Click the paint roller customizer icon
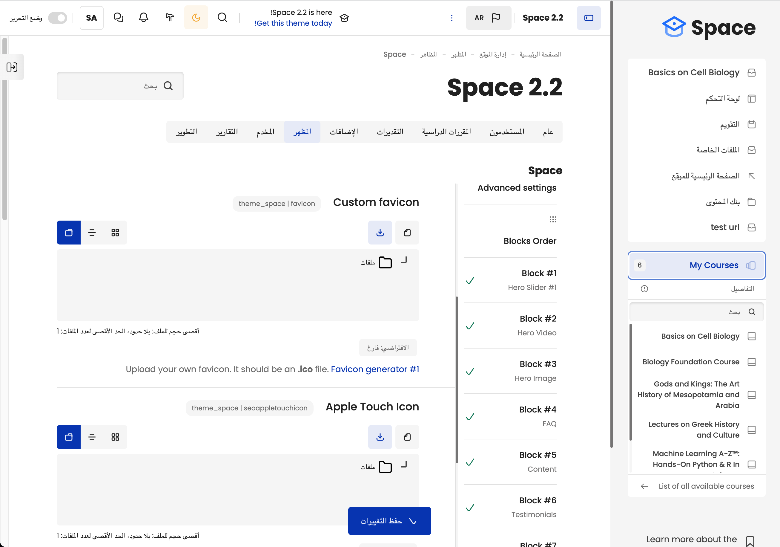Viewport: 780px width, 547px height. point(170,18)
